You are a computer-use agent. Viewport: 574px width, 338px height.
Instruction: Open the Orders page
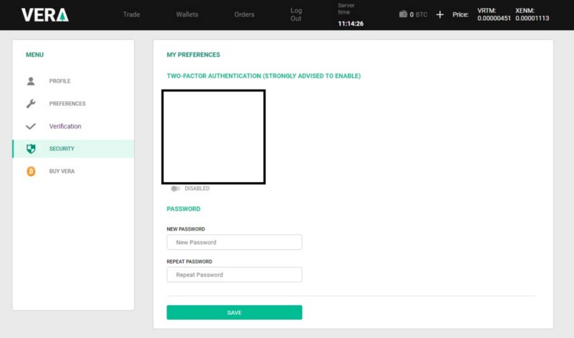(244, 14)
